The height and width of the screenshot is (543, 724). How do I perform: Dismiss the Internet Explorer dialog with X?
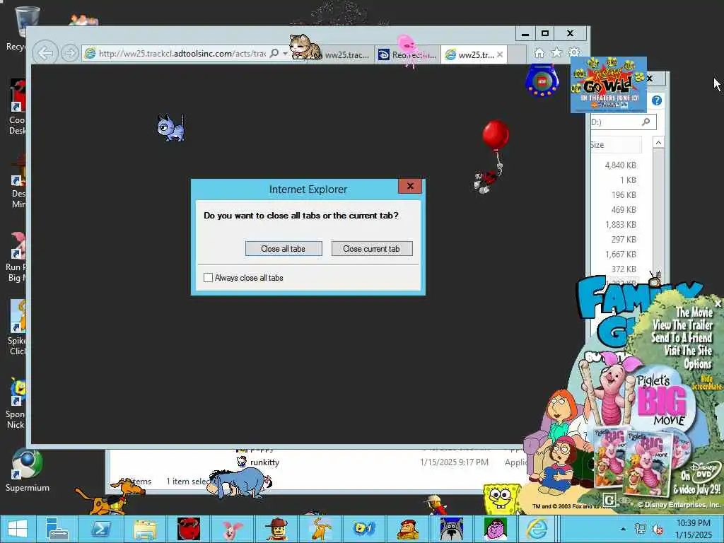point(410,186)
